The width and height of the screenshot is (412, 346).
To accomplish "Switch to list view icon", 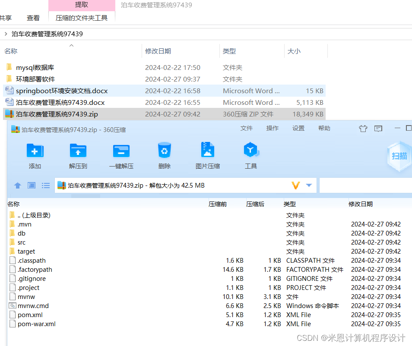I will pyautogui.click(x=45, y=185).
